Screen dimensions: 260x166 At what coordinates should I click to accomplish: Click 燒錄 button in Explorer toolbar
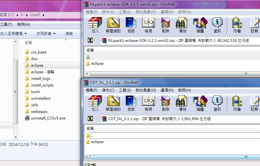(69, 34)
